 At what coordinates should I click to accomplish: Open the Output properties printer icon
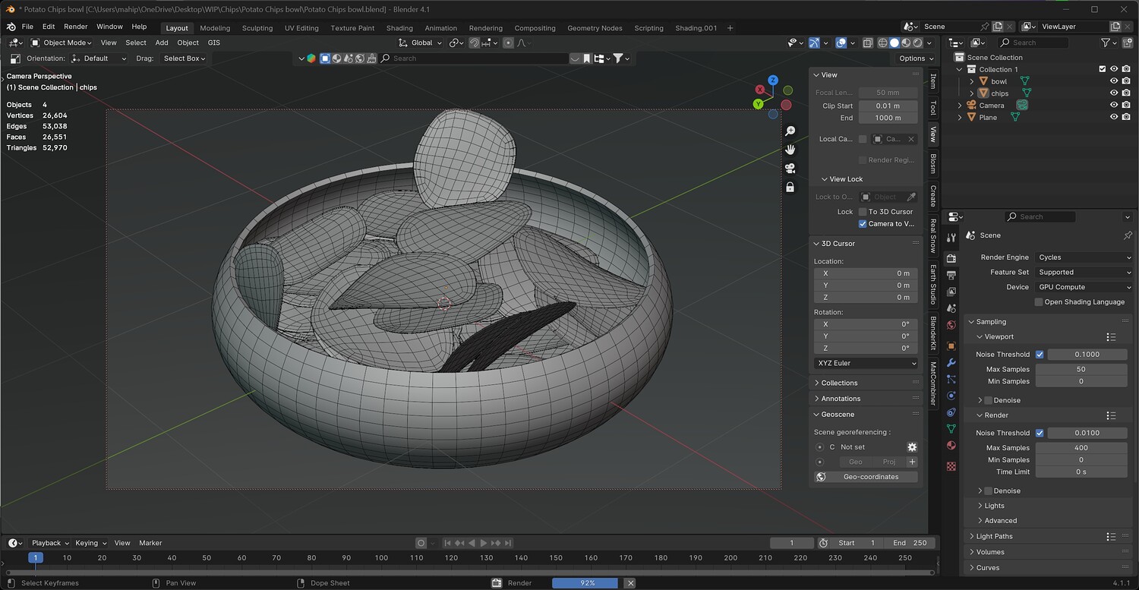coord(951,275)
